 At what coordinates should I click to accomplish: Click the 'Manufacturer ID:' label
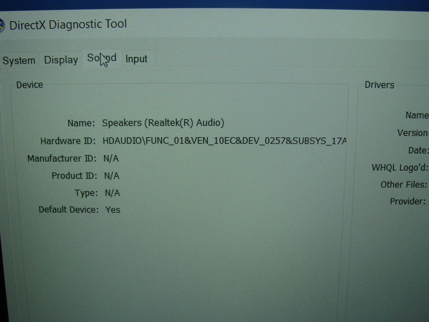point(62,159)
